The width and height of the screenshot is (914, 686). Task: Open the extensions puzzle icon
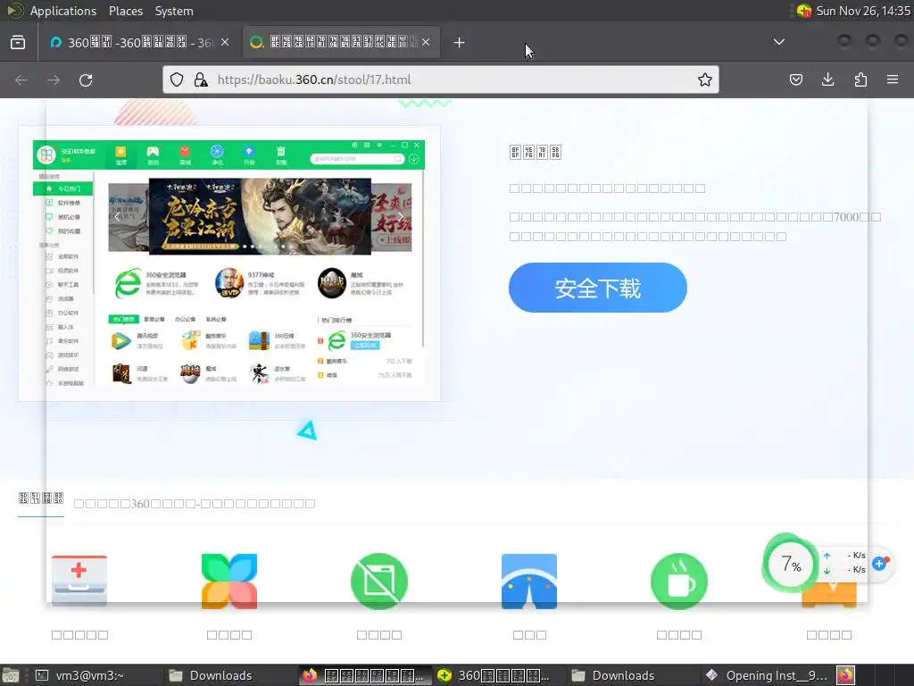coord(860,79)
